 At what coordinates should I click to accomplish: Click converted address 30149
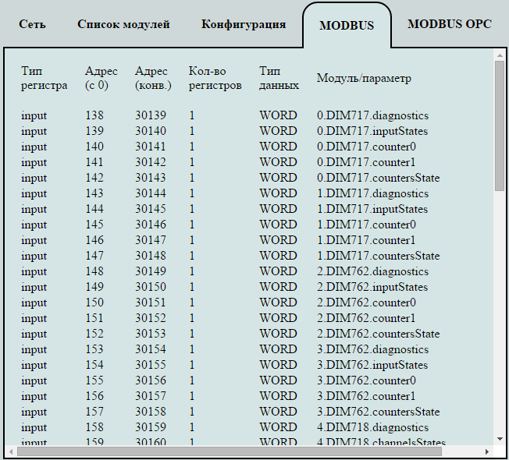click(151, 271)
